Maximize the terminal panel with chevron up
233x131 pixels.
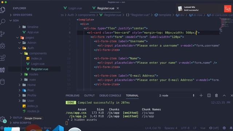click(224, 95)
